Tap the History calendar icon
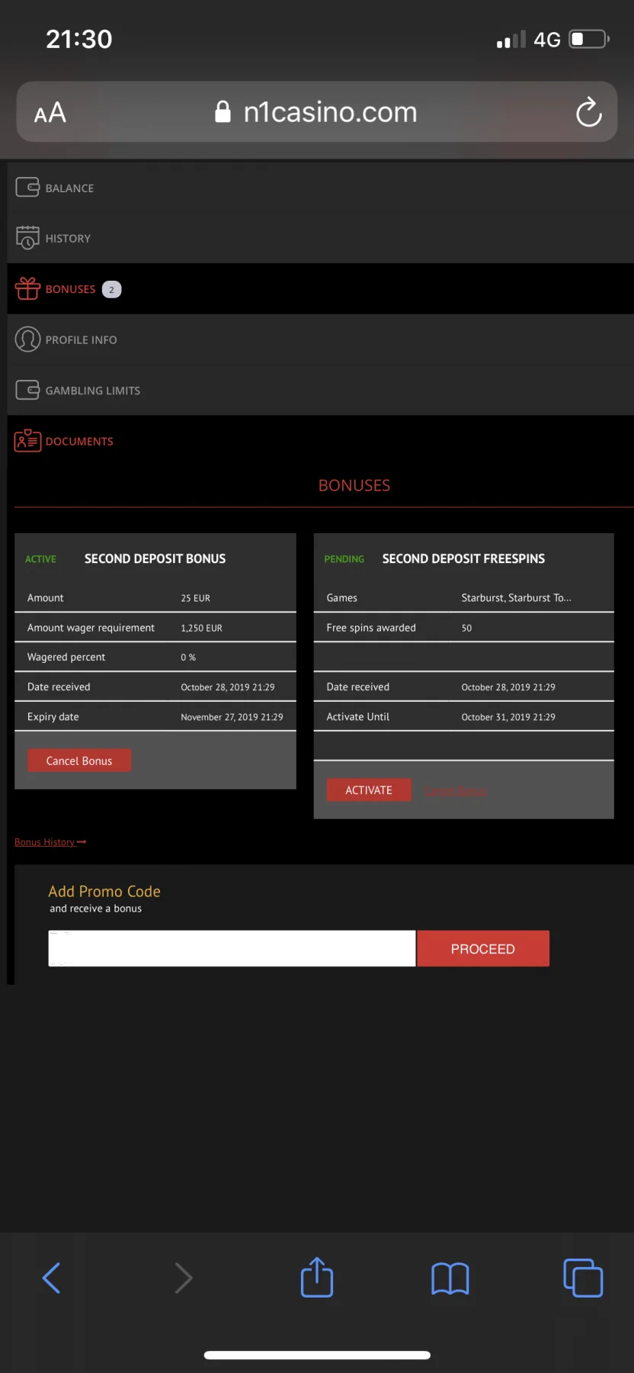Image resolution: width=634 pixels, height=1373 pixels. [27, 237]
